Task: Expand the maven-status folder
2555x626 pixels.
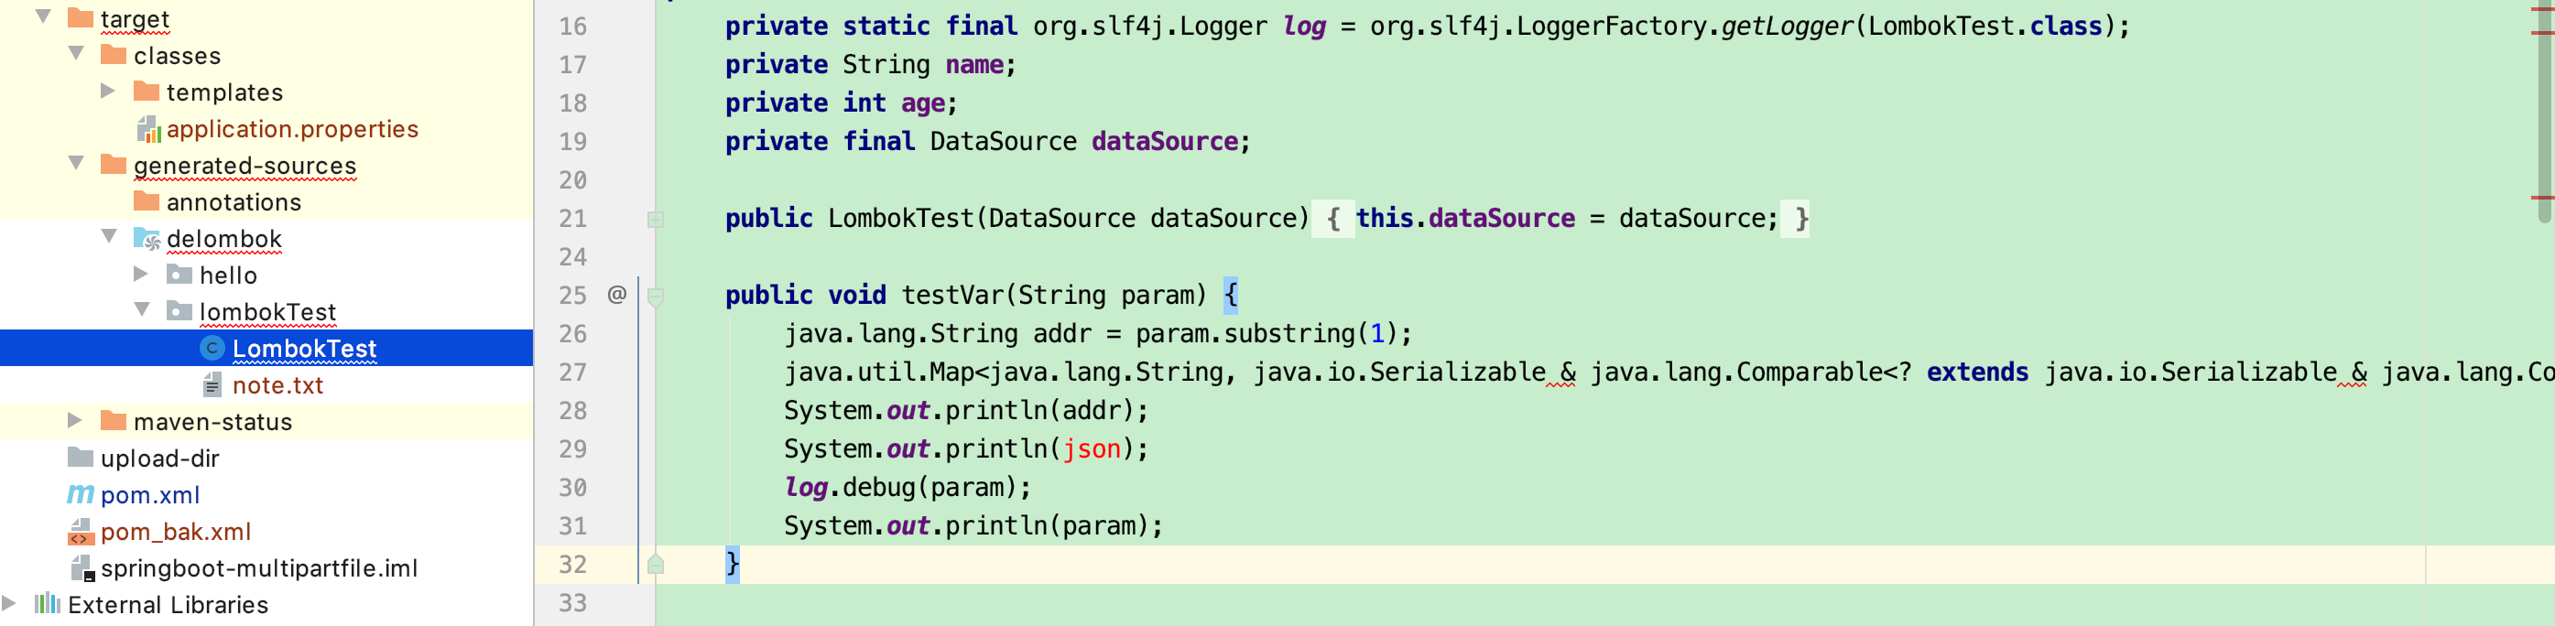Action: click(74, 421)
